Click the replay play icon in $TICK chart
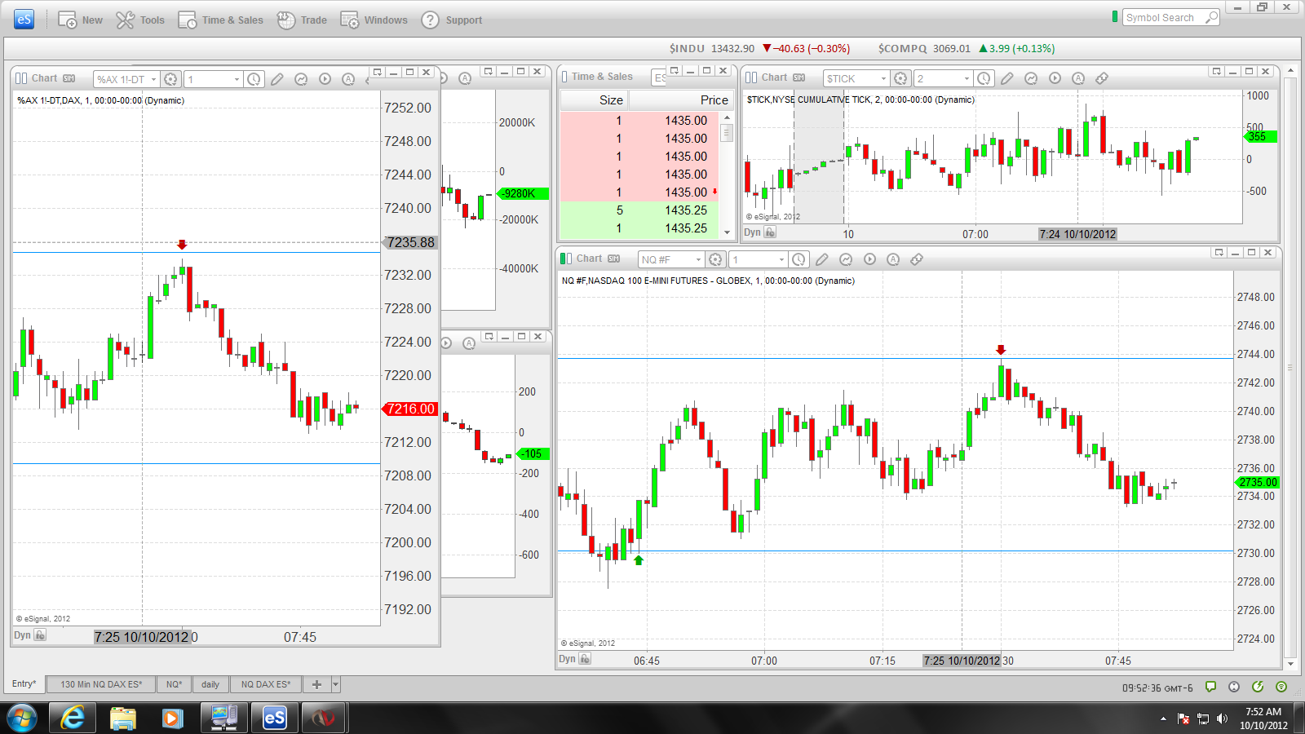The height and width of the screenshot is (734, 1305). tap(1055, 78)
